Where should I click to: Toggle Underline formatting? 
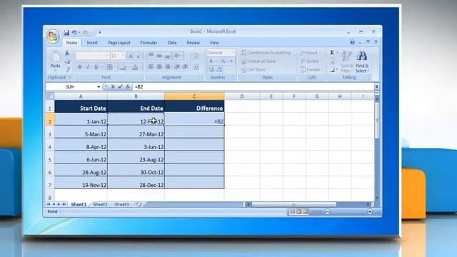(96, 67)
